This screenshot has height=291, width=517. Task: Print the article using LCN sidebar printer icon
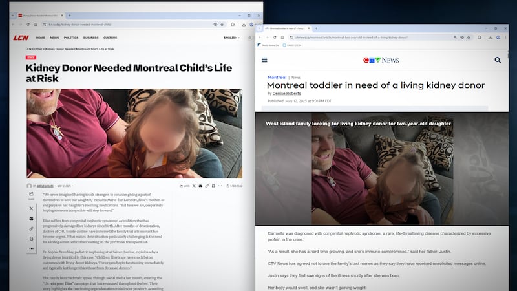point(31,239)
